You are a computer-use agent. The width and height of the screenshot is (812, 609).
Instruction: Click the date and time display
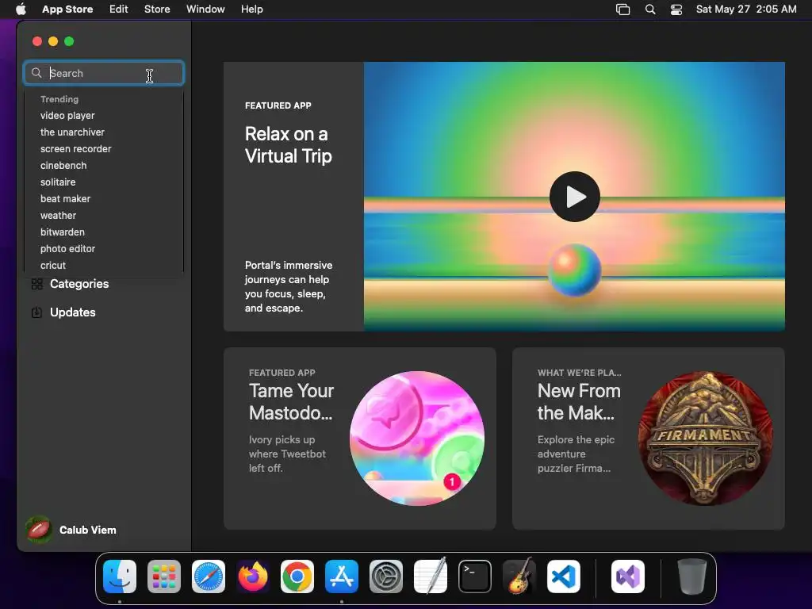(x=746, y=9)
